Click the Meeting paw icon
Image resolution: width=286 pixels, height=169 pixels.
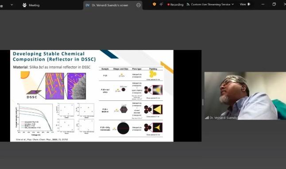pyautogui.click(x=24, y=5)
